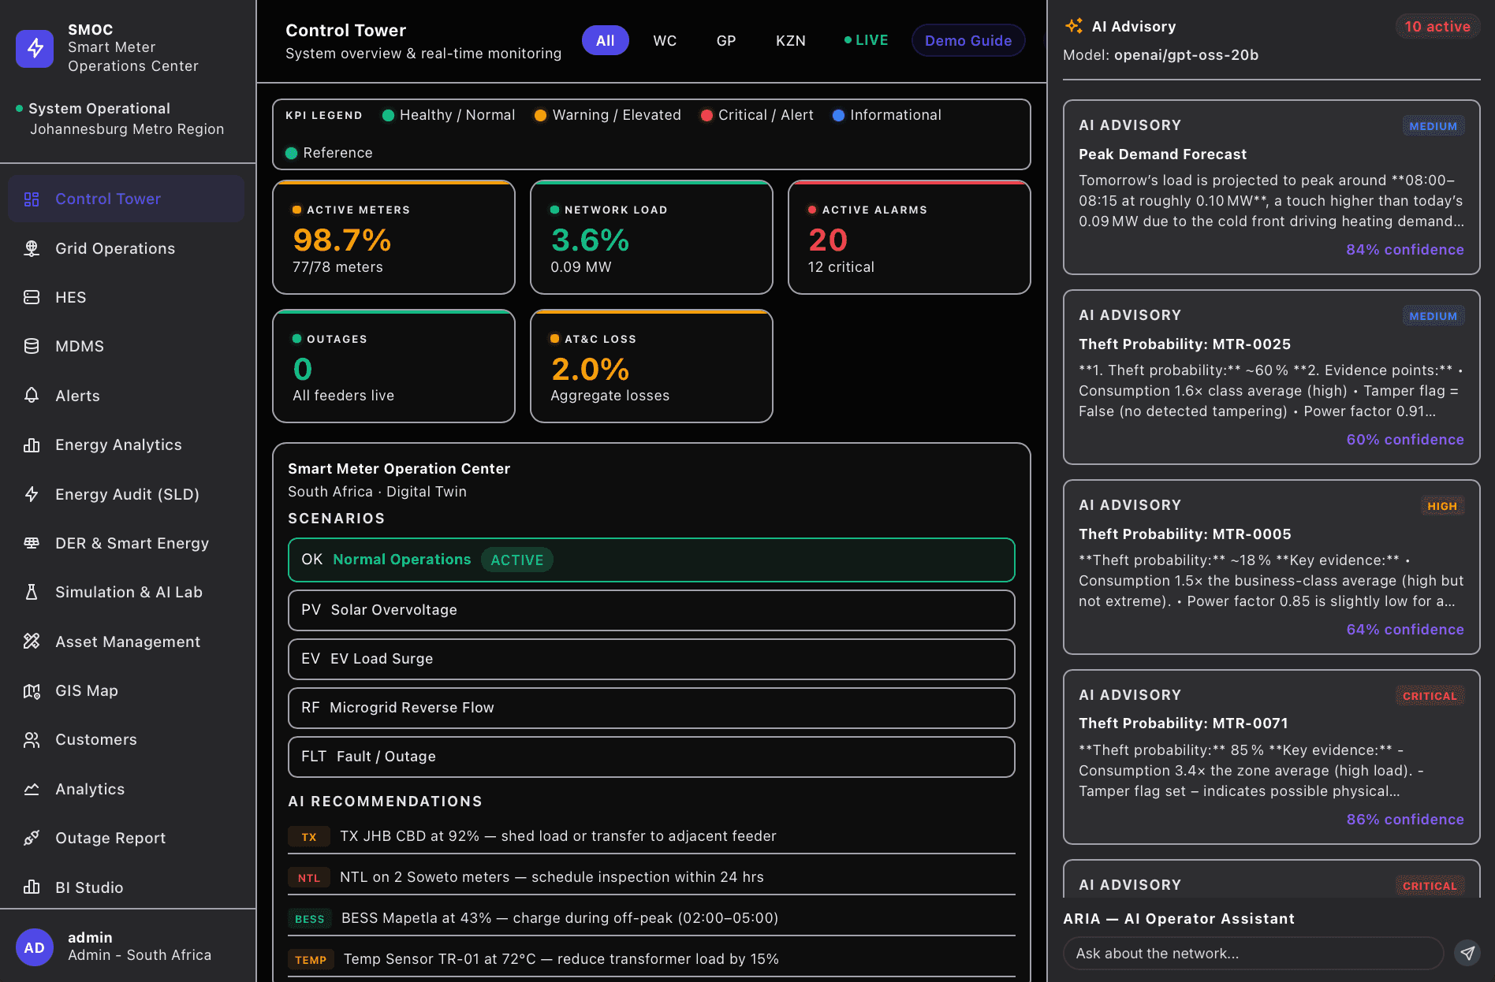This screenshot has width=1495, height=982.
Task: Click the LIVE status indicator
Action: tap(866, 40)
